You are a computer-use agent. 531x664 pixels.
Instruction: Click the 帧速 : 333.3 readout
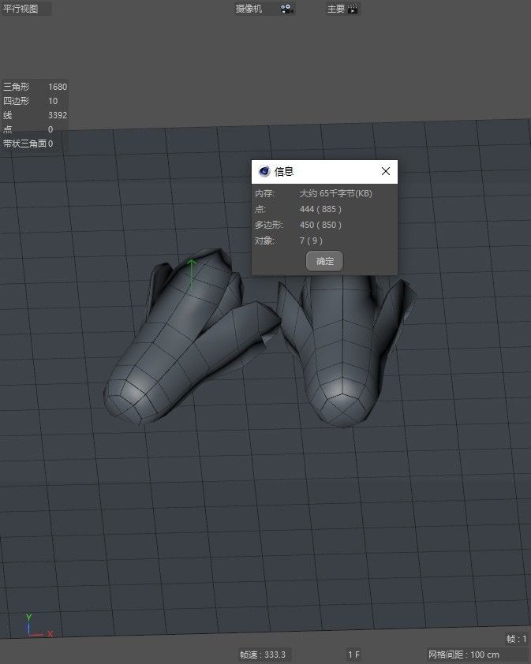point(263,655)
